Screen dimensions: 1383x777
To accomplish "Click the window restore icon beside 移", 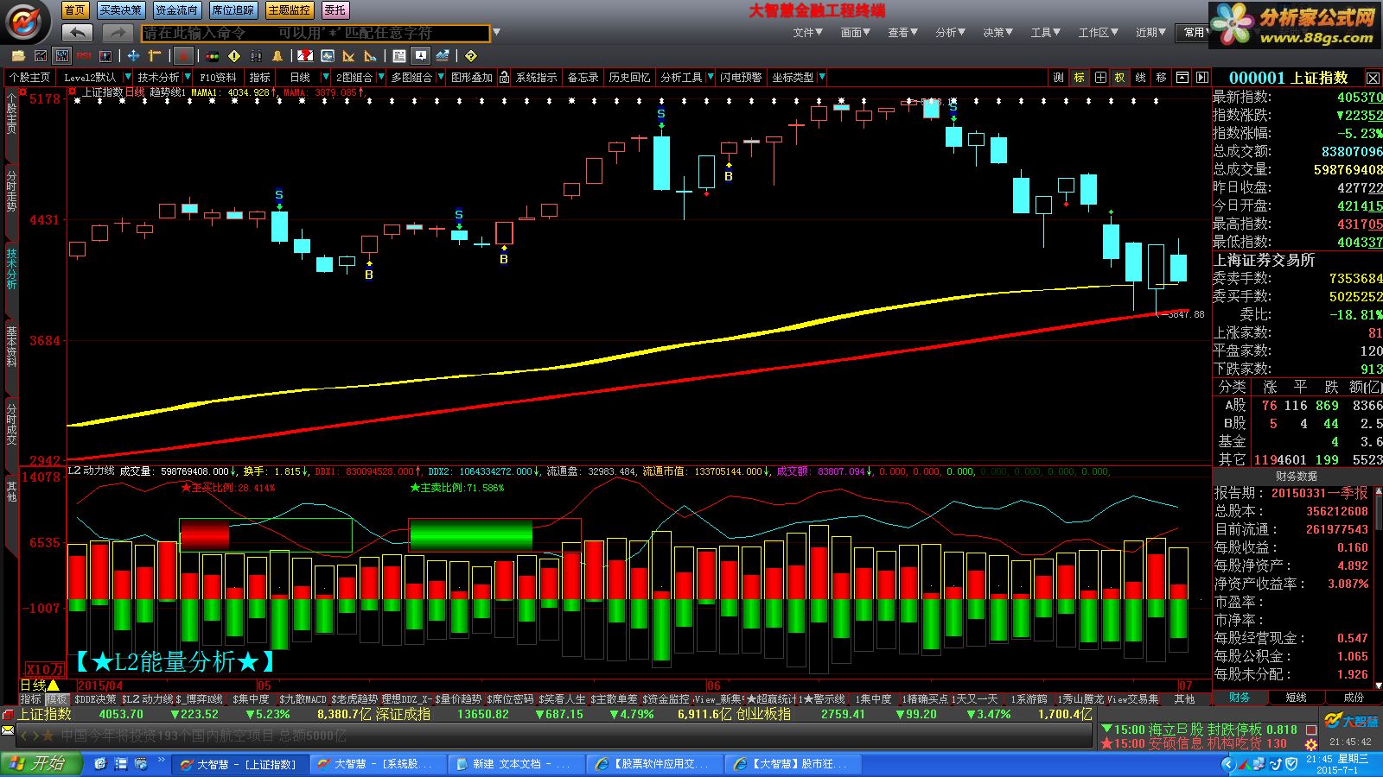I will (1182, 78).
